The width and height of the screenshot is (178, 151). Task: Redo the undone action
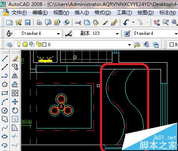click(x=140, y=22)
